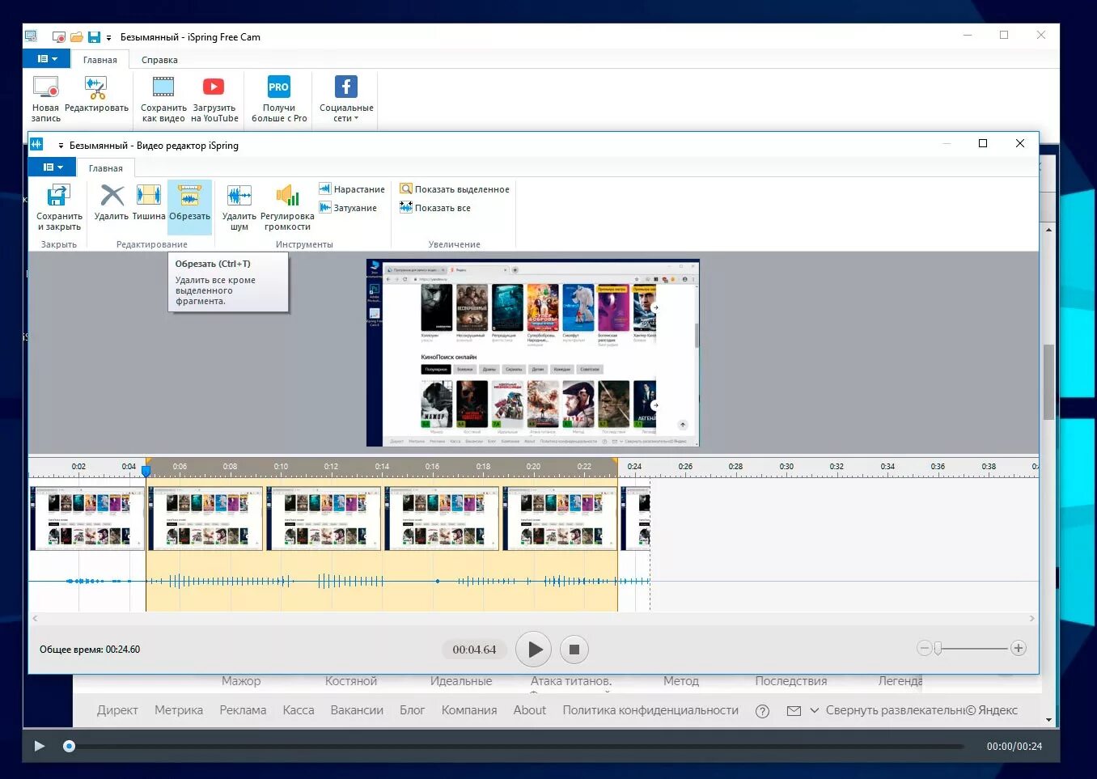This screenshot has width=1097, height=779.
Task: Click save icon in Free Cam title bar
Action: tap(94, 37)
